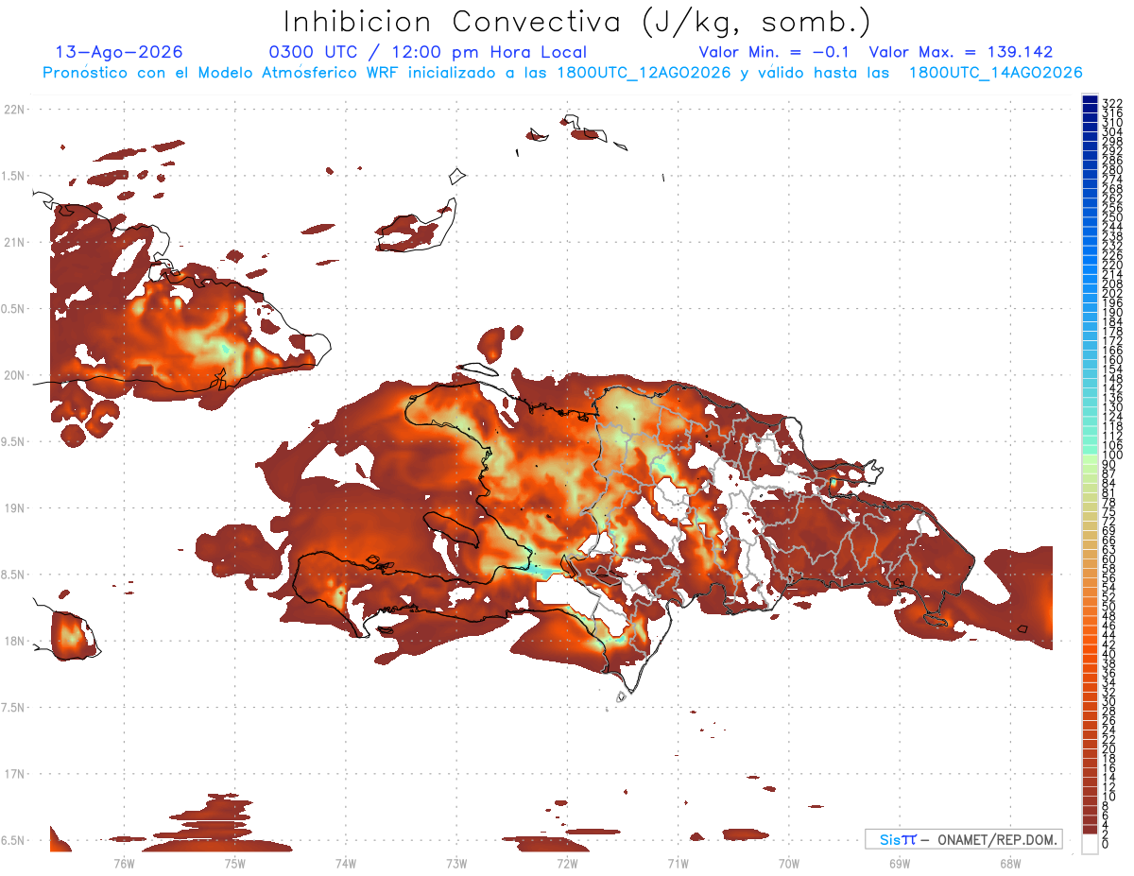
Task: Click the 'Valor Min. = -0.1' text
Action: [776, 52]
